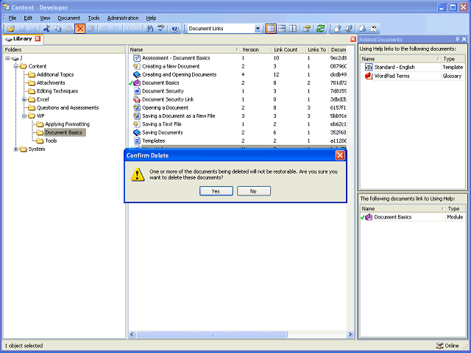Select Document Basics module in lower related pane
Screen dimensions: 471x353
pos(412,217)
